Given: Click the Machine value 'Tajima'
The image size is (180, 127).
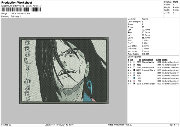Looking at the screenshot, I should coord(145,19).
